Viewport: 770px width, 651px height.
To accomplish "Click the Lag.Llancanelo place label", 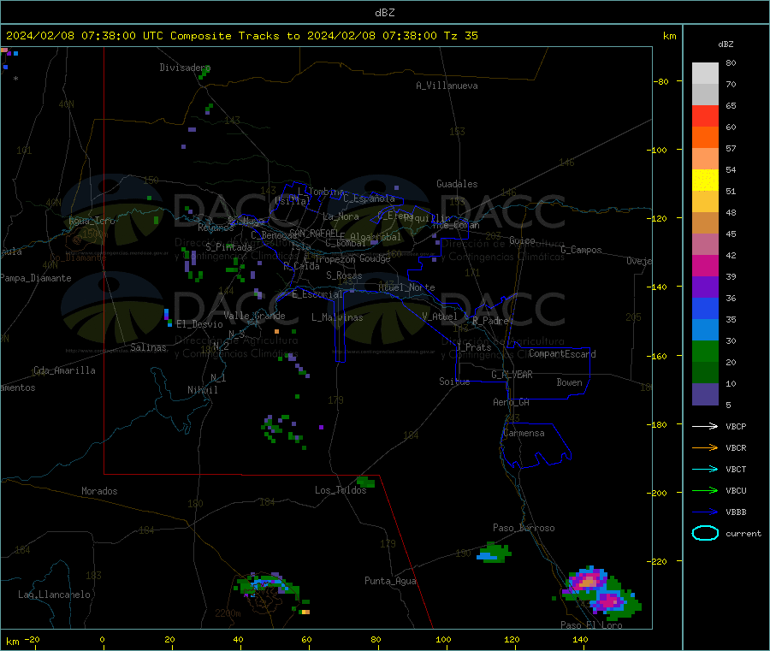I will pyautogui.click(x=54, y=595).
